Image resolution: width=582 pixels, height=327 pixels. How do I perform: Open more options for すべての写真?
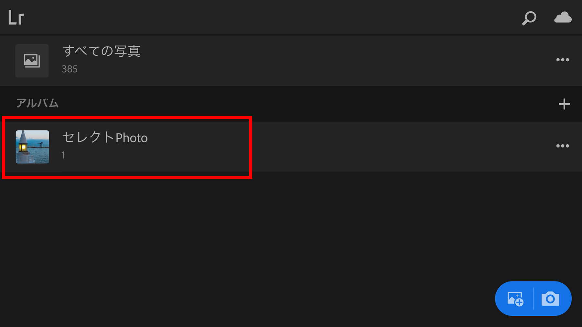563,60
